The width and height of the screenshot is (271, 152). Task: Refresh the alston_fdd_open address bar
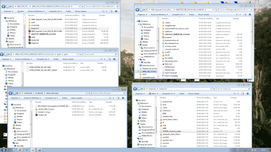(89, 93)
